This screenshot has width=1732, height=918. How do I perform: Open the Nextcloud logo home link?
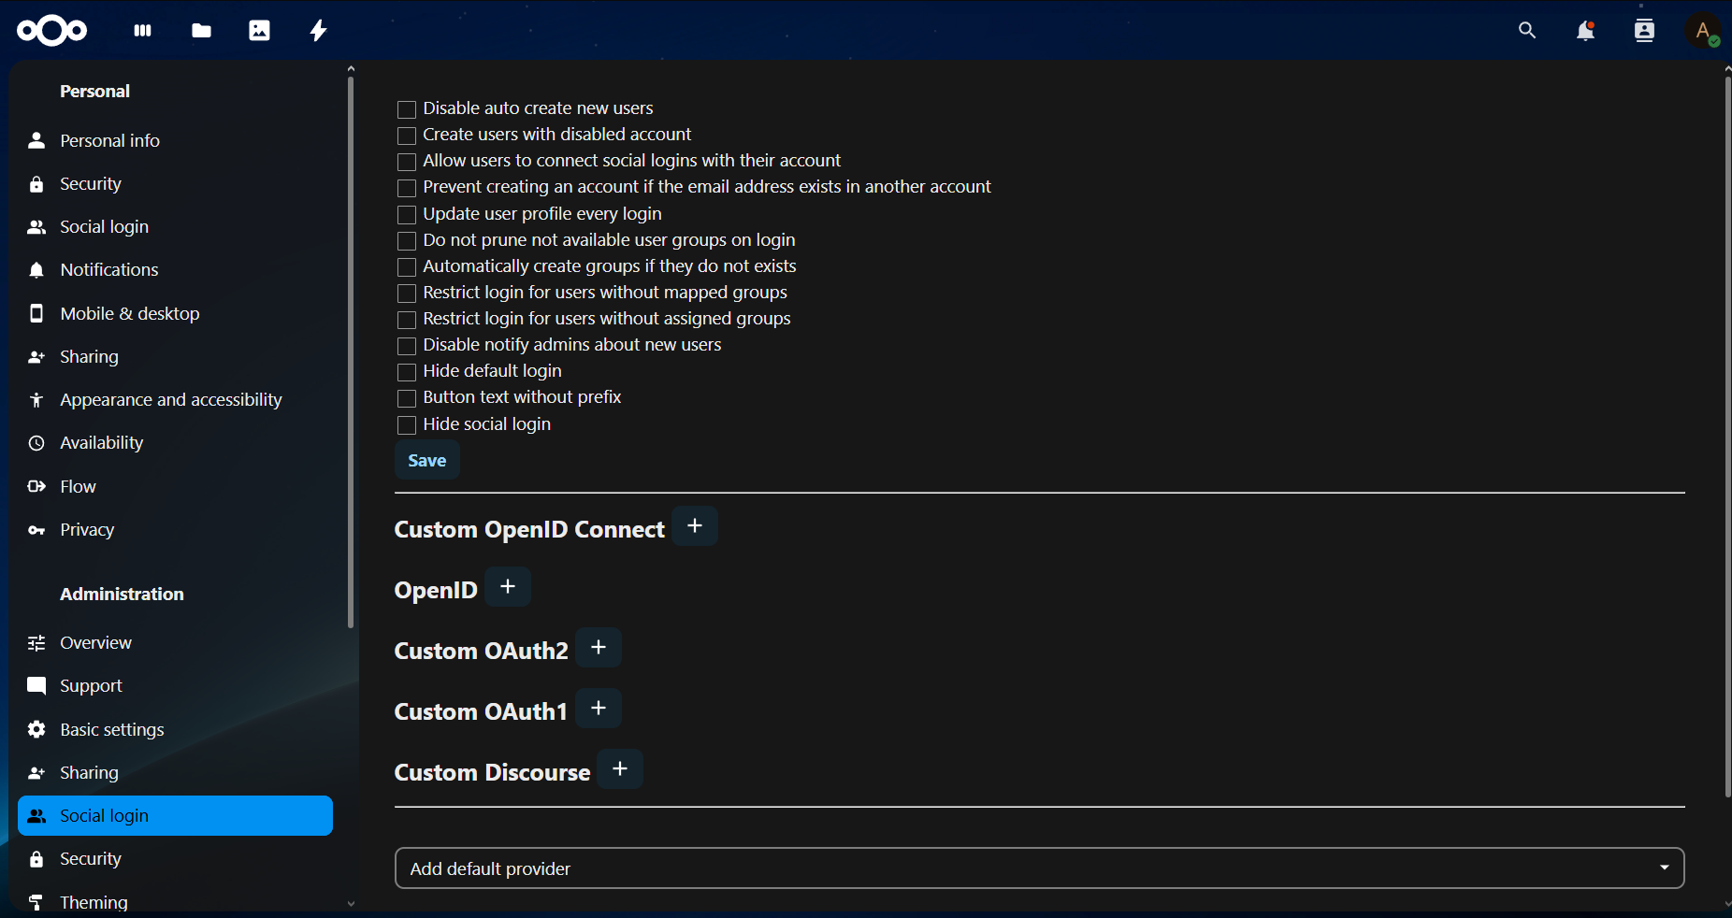pyautogui.click(x=52, y=31)
